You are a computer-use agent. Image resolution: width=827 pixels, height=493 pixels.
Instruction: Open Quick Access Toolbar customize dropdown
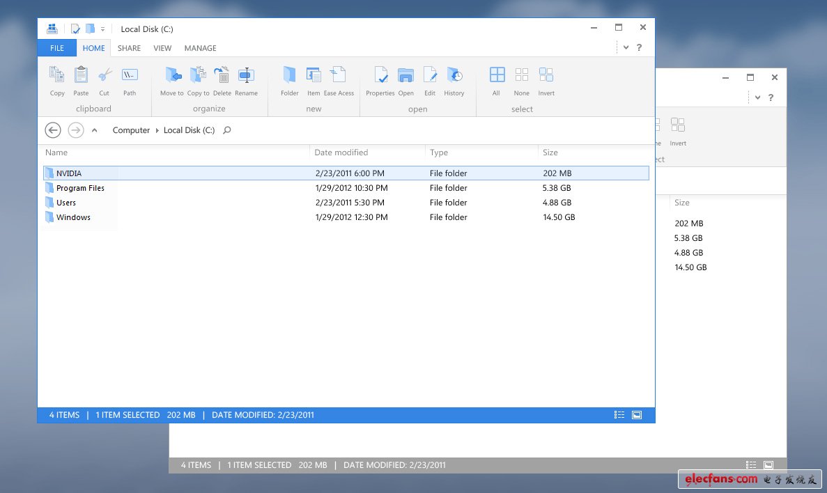(x=103, y=29)
